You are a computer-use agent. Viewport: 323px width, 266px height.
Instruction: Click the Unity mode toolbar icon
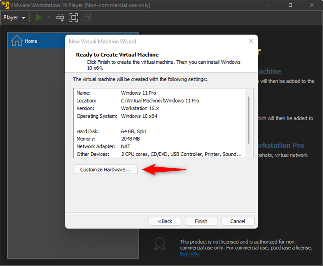pyautogui.click(x=87, y=18)
